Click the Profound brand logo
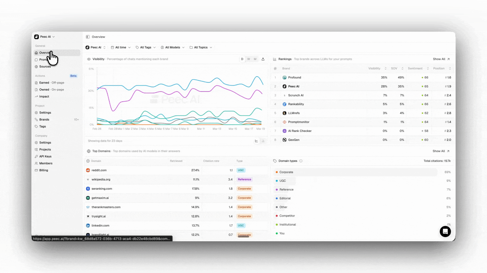The image size is (487, 273). [x=285, y=78]
